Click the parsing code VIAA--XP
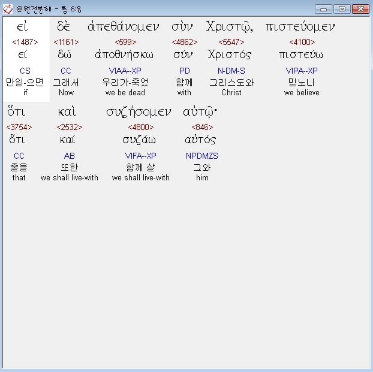Viewport: 373px width, 372px height. click(x=125, y=71)
